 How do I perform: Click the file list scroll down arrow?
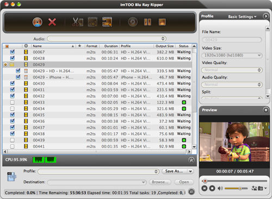(194, 146)
